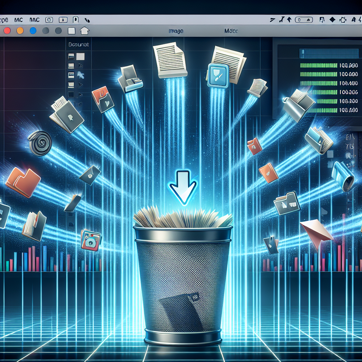The image size is (362, 362).
Task: Click the "Mdcc" label in the title bar
Action: coord(231,31)
